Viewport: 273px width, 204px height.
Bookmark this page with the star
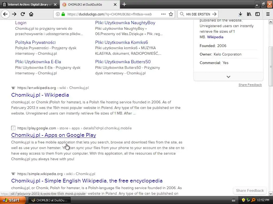point(171,14)
